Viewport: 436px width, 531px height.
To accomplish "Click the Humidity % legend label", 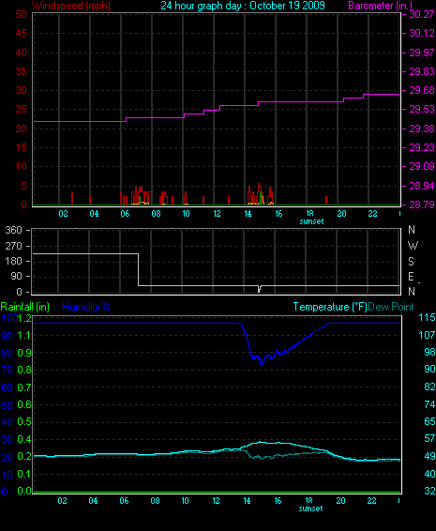I will [86, 307].
